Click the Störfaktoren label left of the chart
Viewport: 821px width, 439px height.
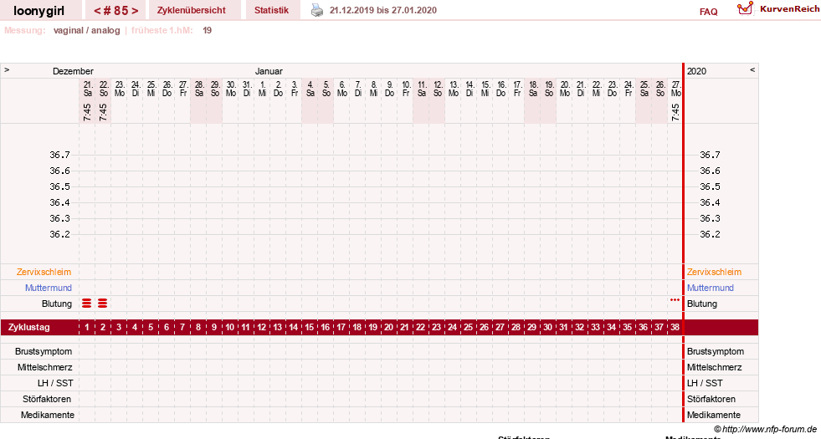47,399
